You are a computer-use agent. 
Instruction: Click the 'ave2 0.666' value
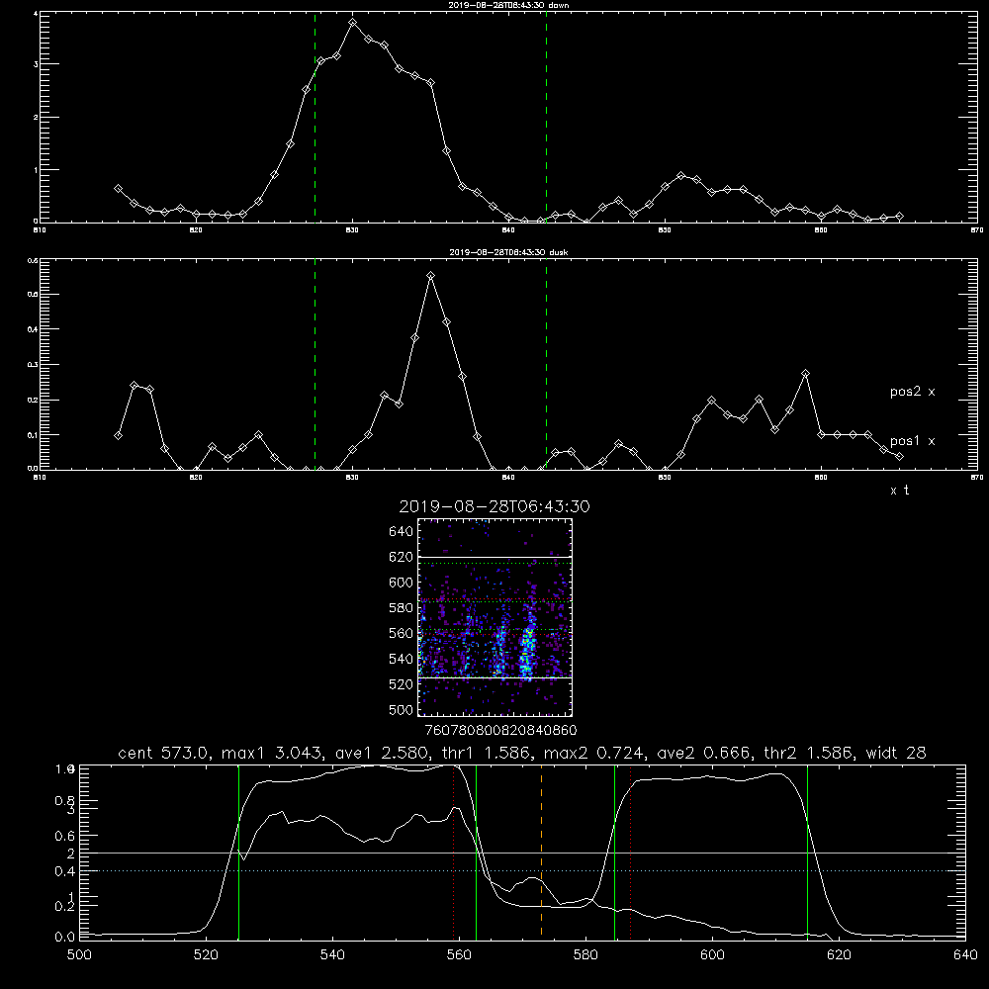coord(704,753)
